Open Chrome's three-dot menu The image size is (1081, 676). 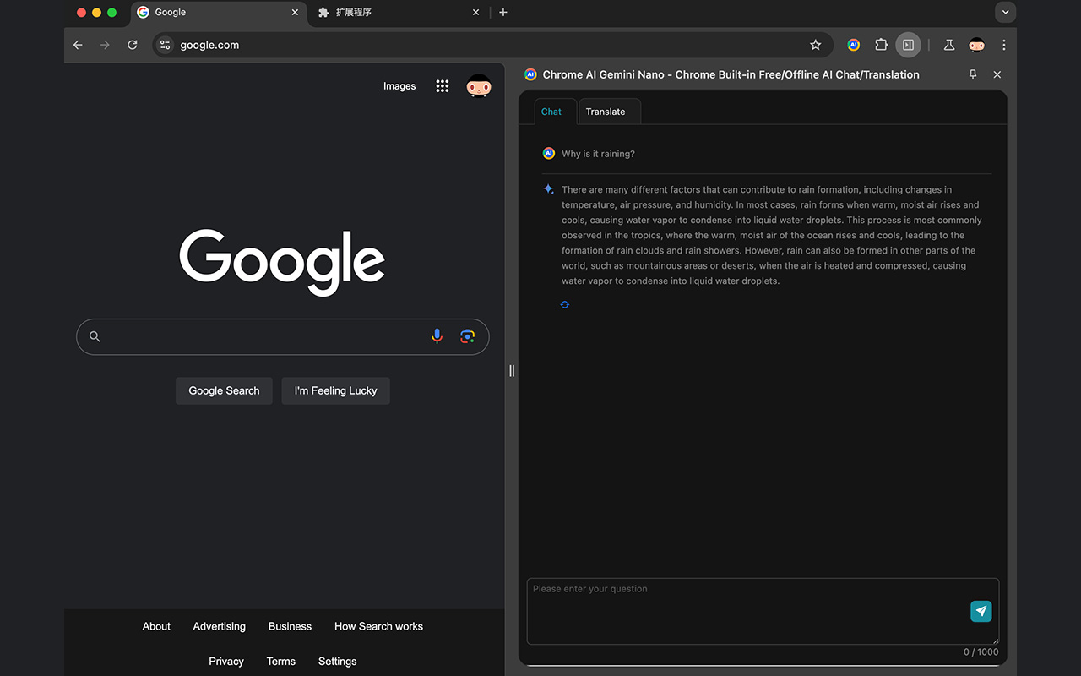coord(1004,45)
